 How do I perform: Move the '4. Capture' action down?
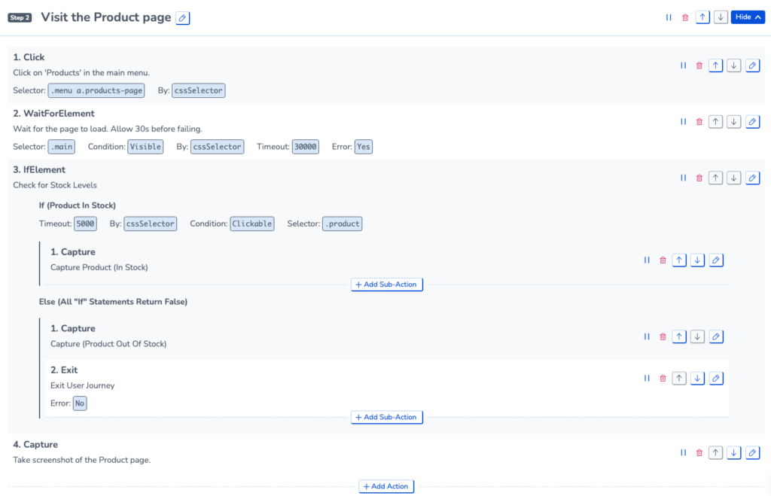(733, 453)
